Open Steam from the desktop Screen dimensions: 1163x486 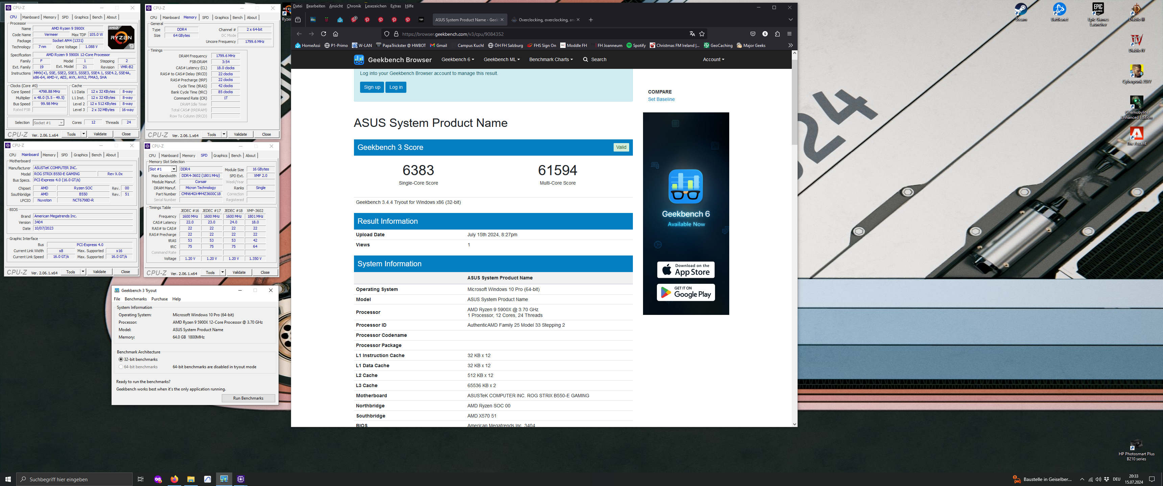point(1021,12)
